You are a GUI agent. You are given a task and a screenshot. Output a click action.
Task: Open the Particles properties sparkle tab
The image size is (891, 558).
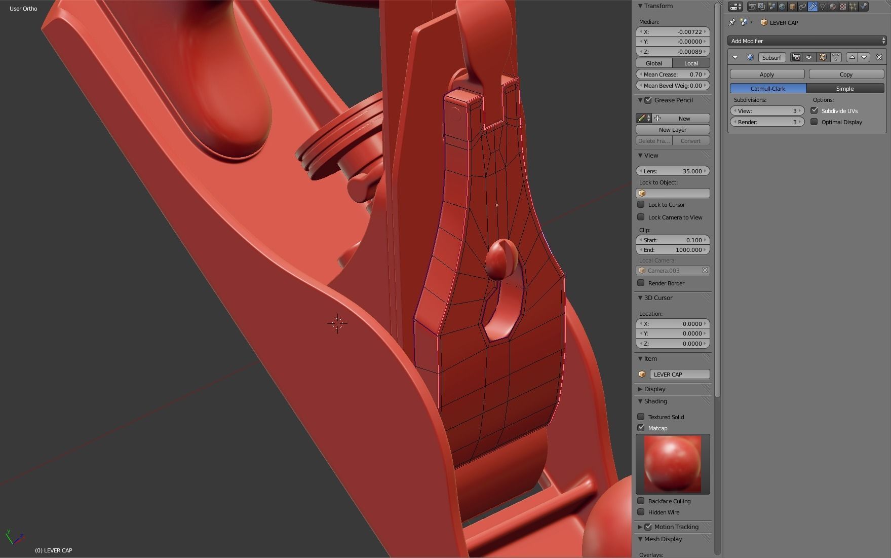tap(853, 7)
